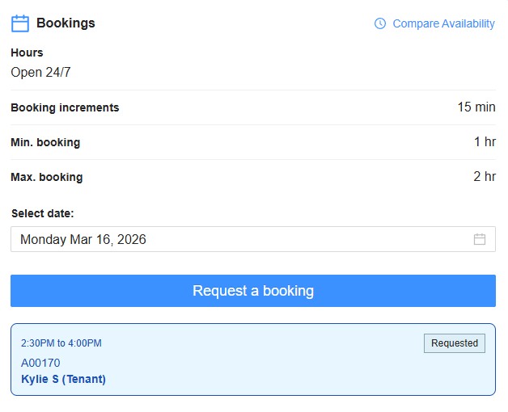Open the Compare Availability link
Image resolution: width=508 pixels, height=412 pixels.
443,23
